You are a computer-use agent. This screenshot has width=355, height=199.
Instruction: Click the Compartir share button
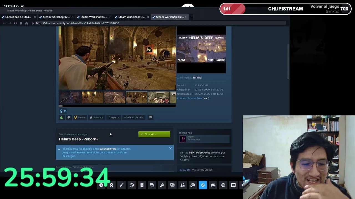[114, 117]
